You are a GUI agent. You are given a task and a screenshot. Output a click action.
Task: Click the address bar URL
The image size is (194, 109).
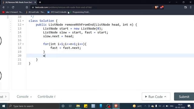pyautogui.click(x=63, y=7)
